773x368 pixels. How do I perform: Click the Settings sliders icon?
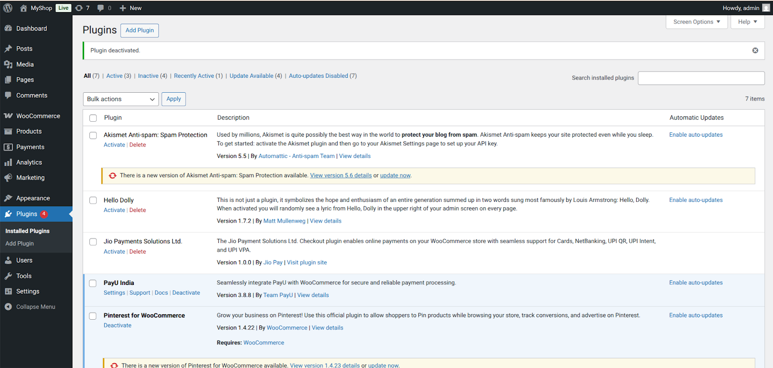[x=8, y=291]
